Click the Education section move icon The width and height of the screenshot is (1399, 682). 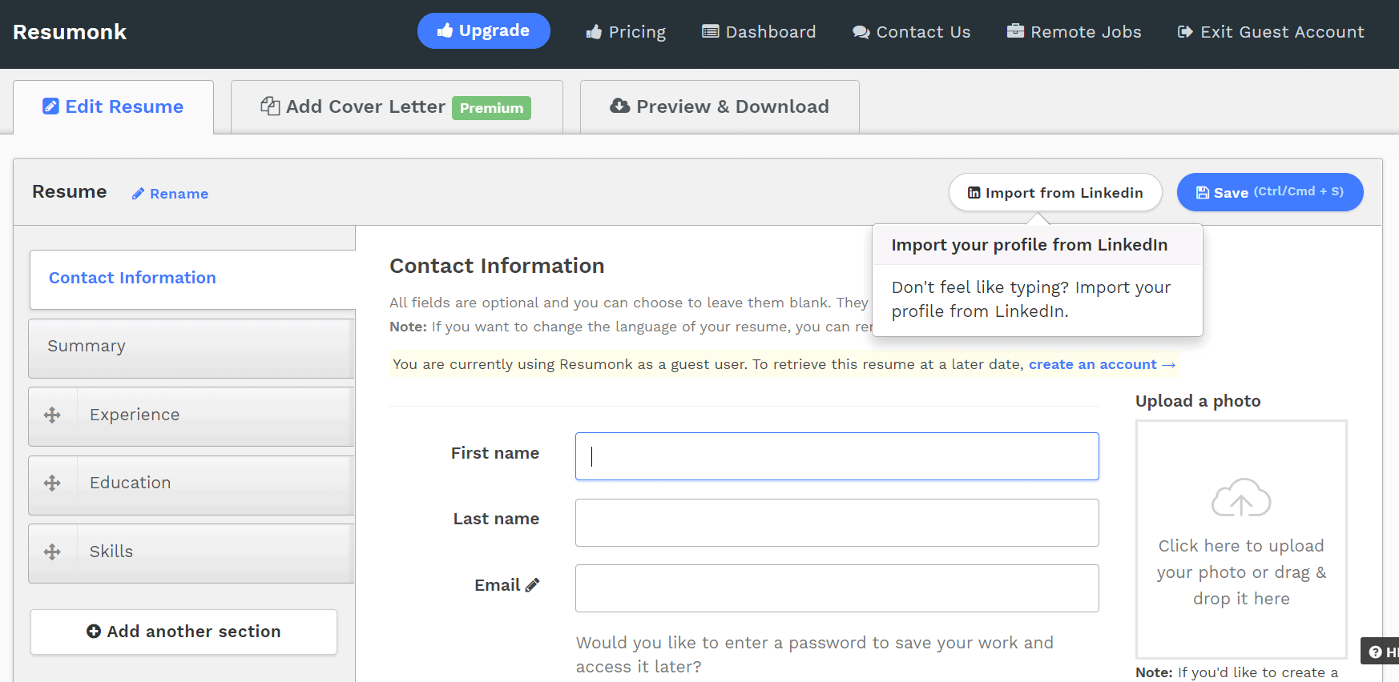tap(52, 483)
